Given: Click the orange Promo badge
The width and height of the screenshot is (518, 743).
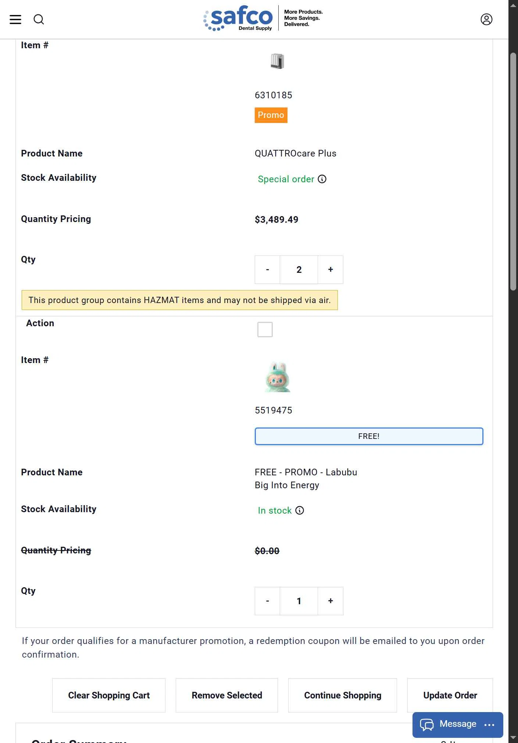Looking at the screenshot, I should (x=271, y=115).
